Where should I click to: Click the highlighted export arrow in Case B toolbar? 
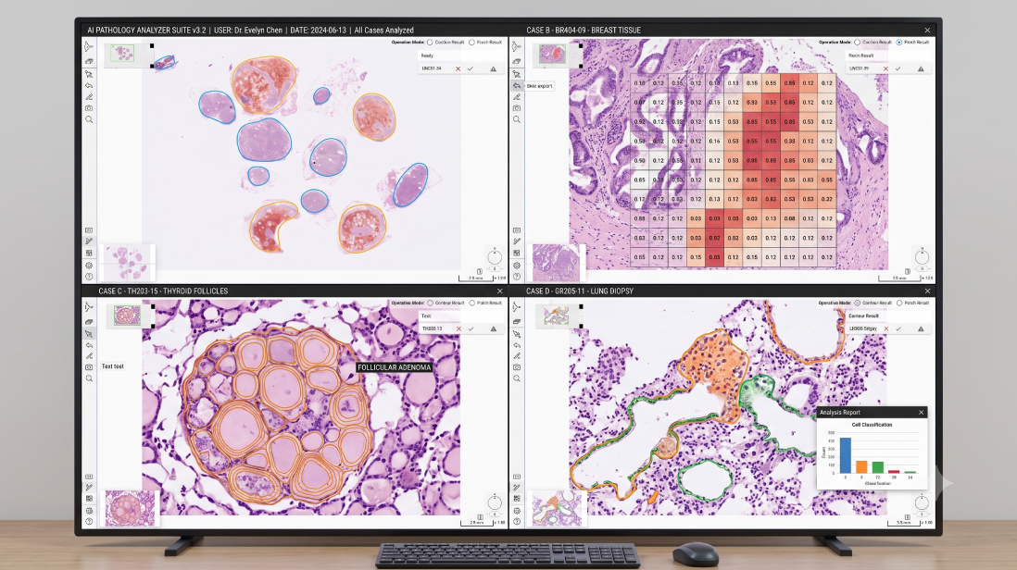[517, 85]
